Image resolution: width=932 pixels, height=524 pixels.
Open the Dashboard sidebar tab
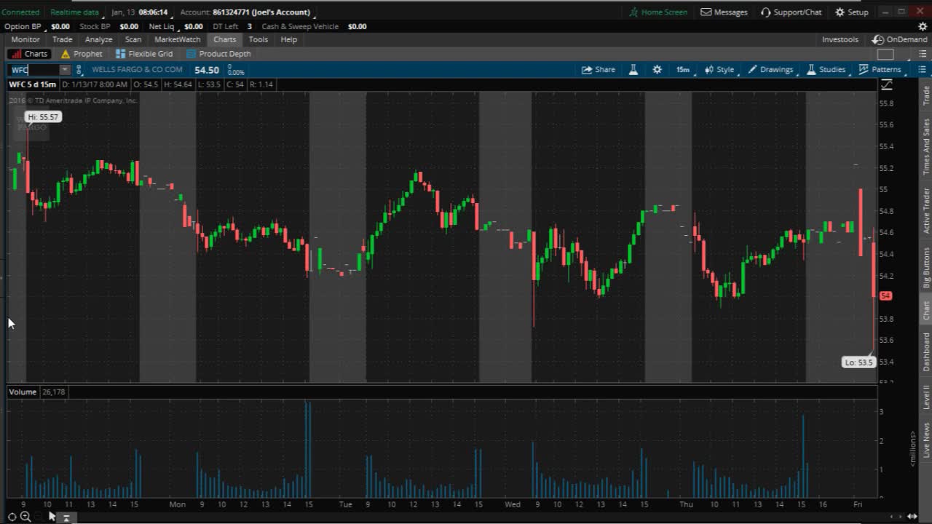point(926,352)
